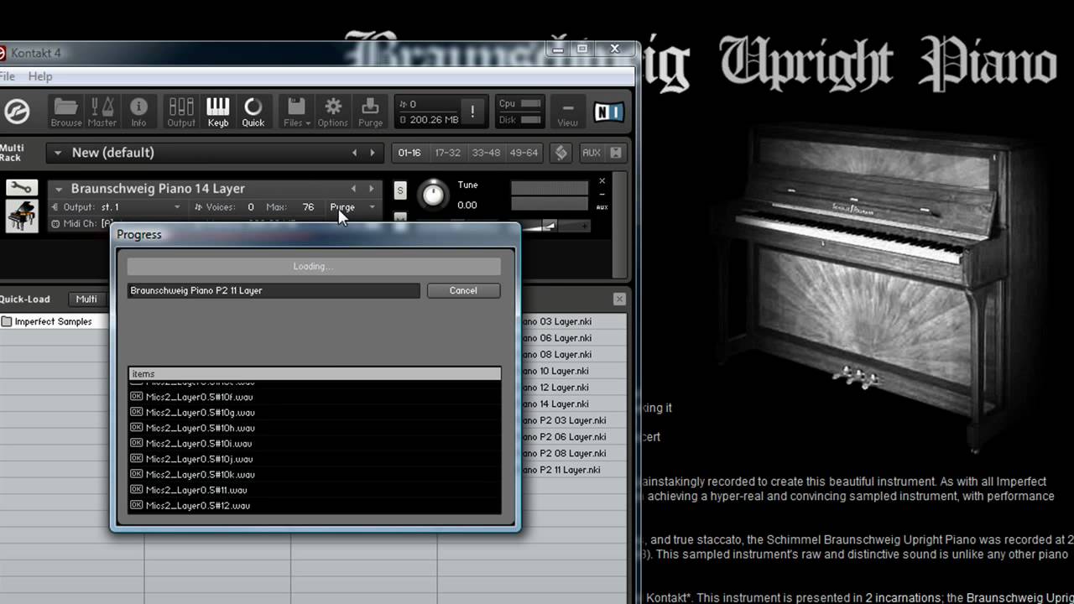Open the Master metronome panel
Screen dimensions: 1074x604
[x=102, y=112]
